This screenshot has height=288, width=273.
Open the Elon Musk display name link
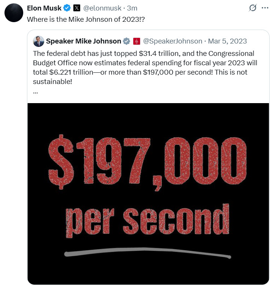pos(44,8)
